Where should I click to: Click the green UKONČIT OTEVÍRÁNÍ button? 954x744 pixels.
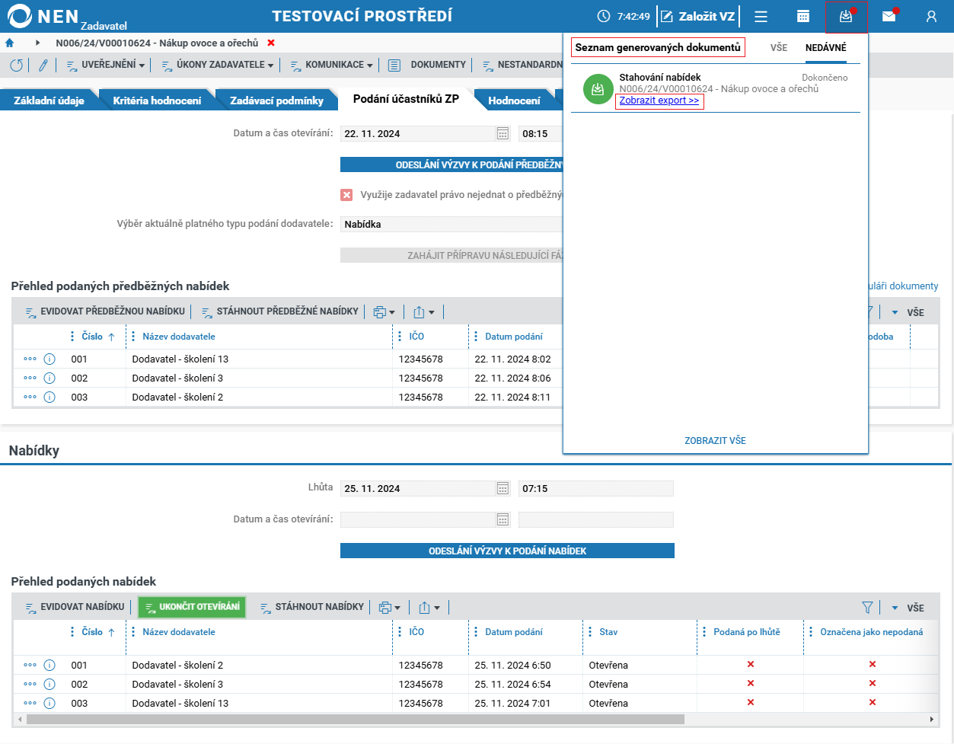coord(192,607)
